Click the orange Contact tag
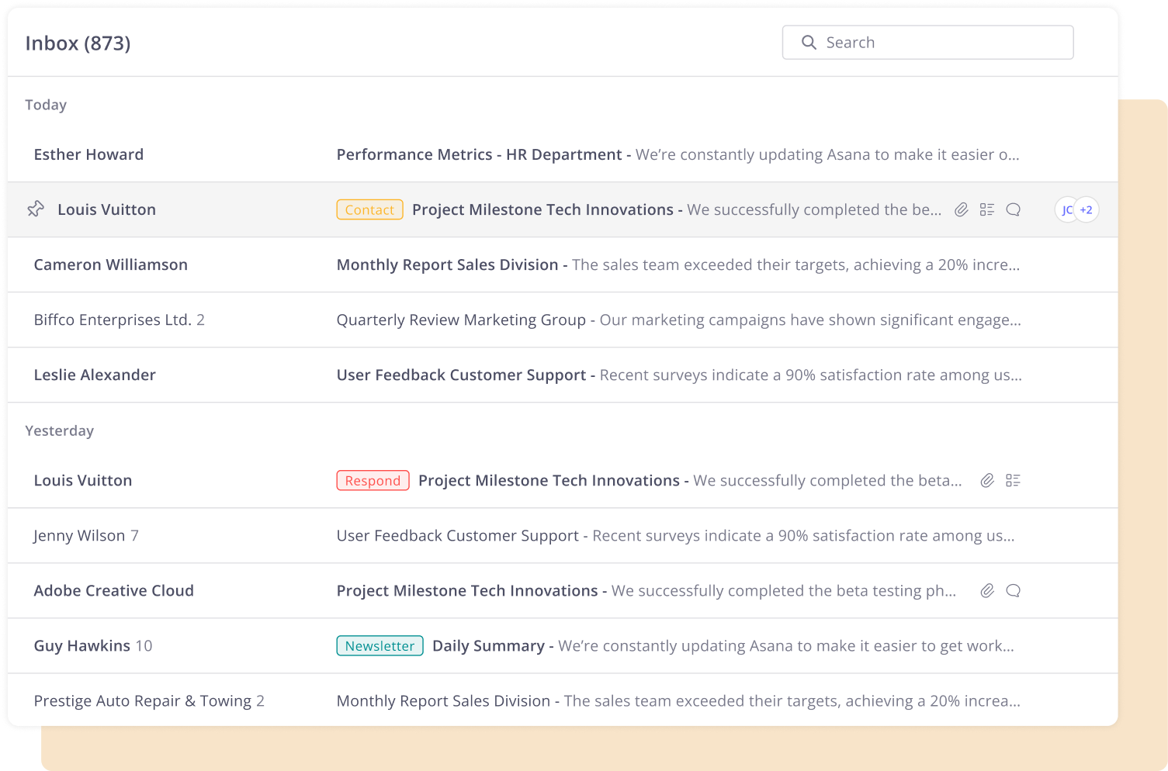The width and height of the screenshot is (1168, 771). coord(369,209)
